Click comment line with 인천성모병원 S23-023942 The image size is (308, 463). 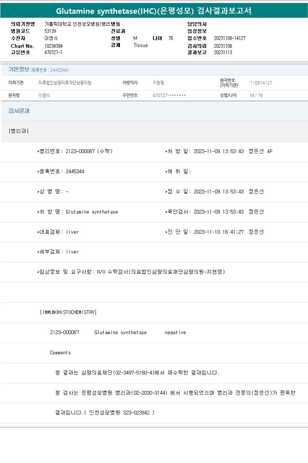coord(105,413)
